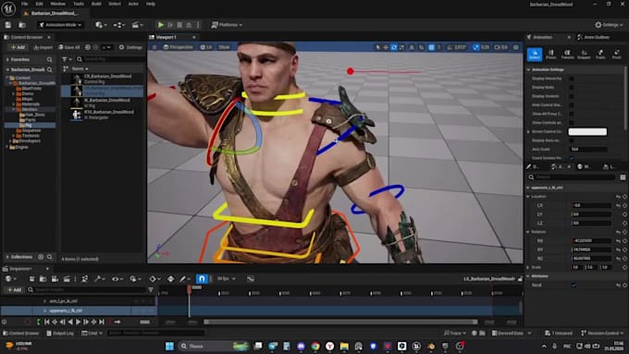Image resolution: width=629 pixels, height=354 pixels.
Task: Open the Window menu
Action: point(57,4)
